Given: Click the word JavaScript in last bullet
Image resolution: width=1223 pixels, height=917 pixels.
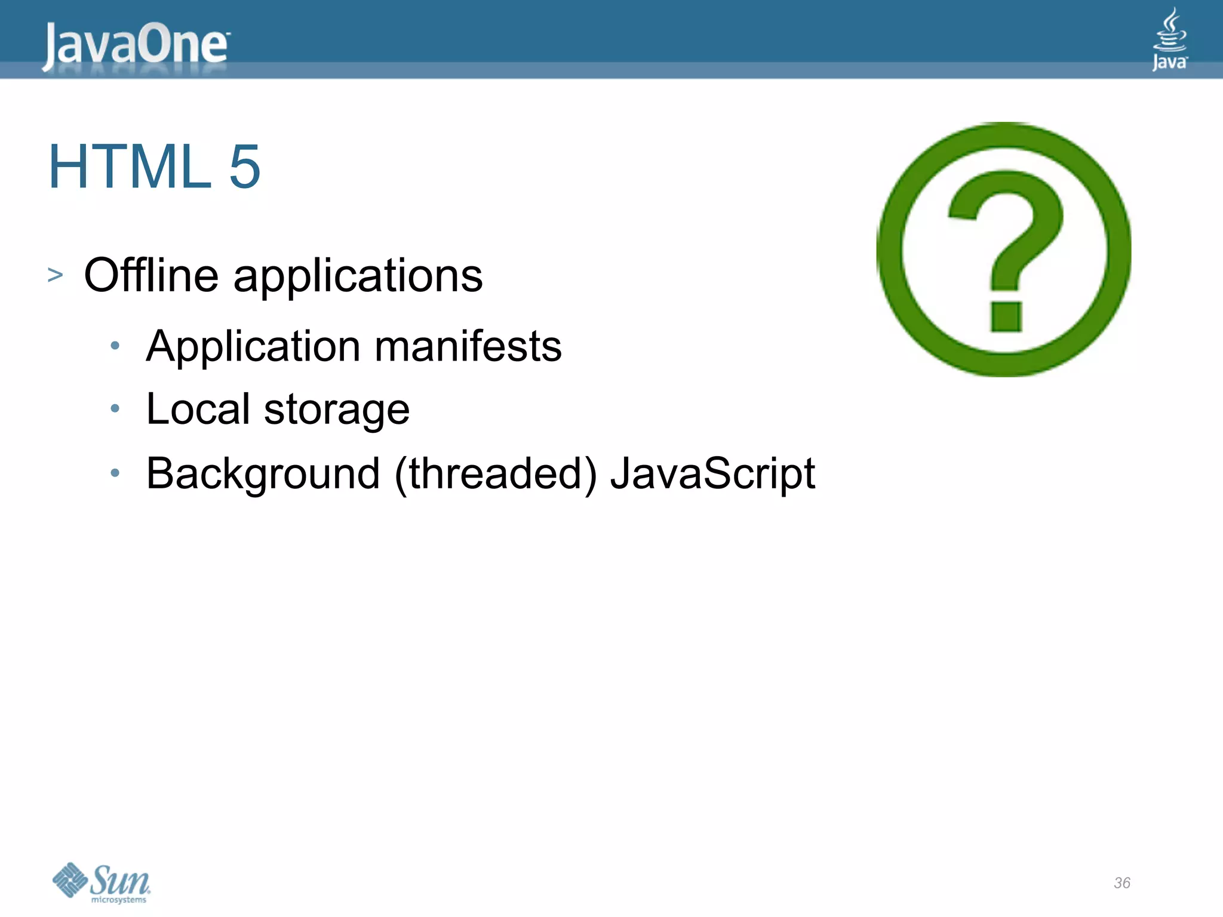Looking at the screenshot, I should (x=712, y=473).
